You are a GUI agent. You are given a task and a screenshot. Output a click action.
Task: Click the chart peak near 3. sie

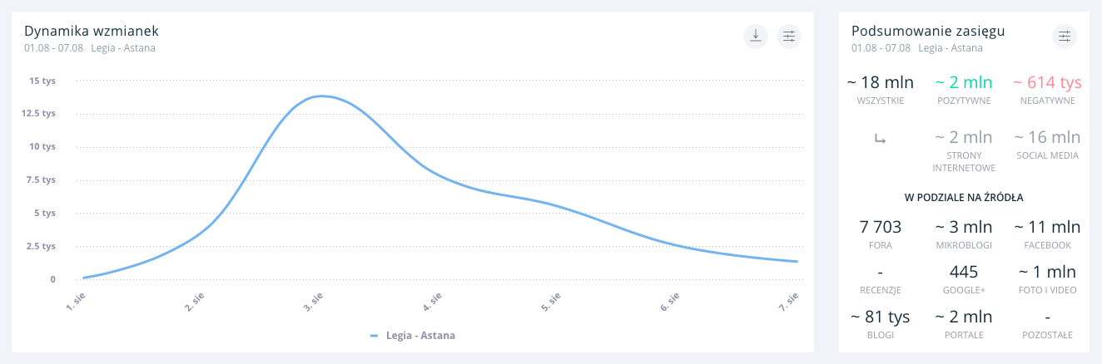point(320,96)
